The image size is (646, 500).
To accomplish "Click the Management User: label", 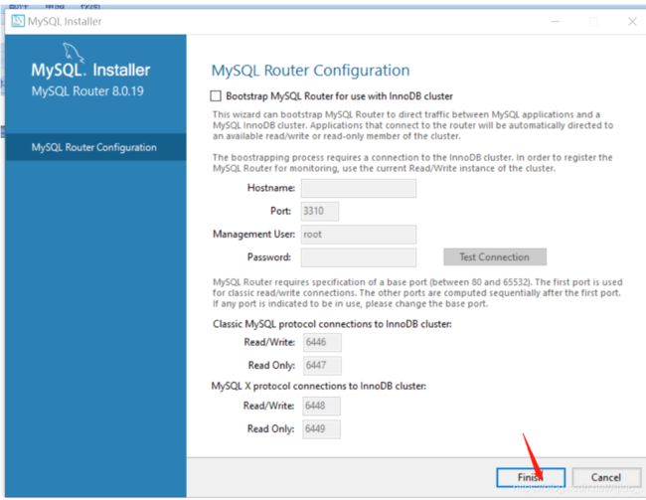I will click(x=253, y=235).
